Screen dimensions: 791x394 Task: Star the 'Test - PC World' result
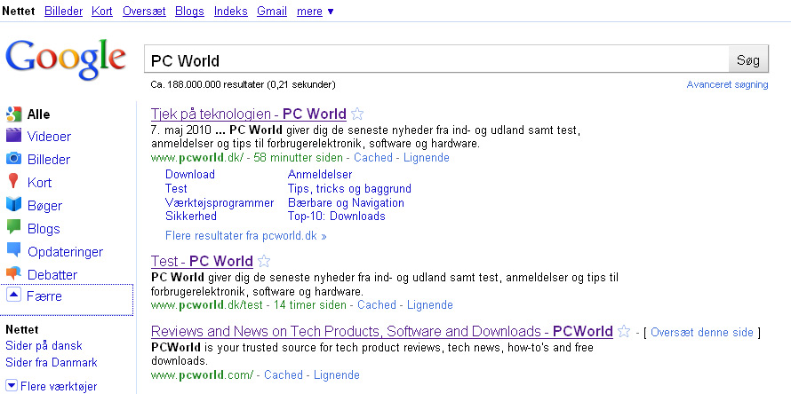pos(264,261)
